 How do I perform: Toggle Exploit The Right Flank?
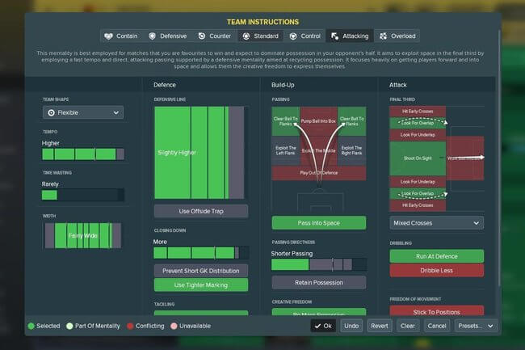click(x=351, y=150)
